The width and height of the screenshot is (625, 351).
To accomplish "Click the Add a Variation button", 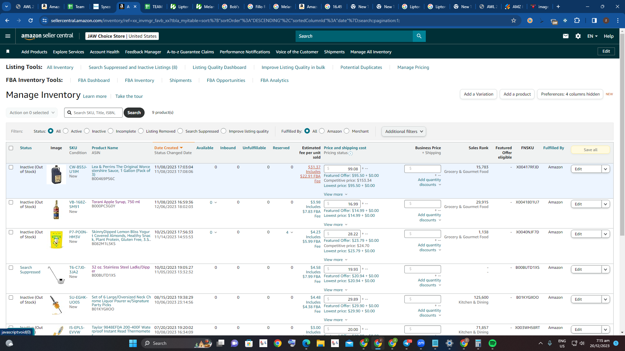I will point(478,94).
